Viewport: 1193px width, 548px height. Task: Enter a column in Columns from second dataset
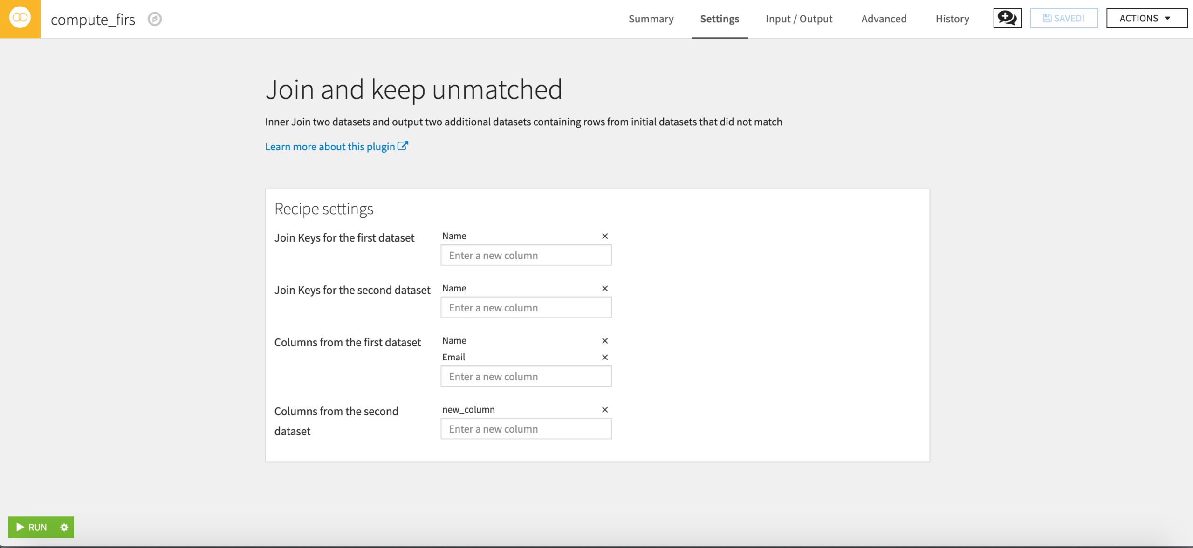click(526, 429)
